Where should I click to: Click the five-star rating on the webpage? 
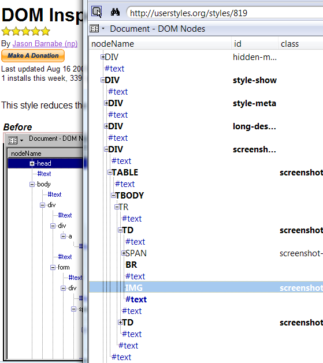[x=26, y=31]
